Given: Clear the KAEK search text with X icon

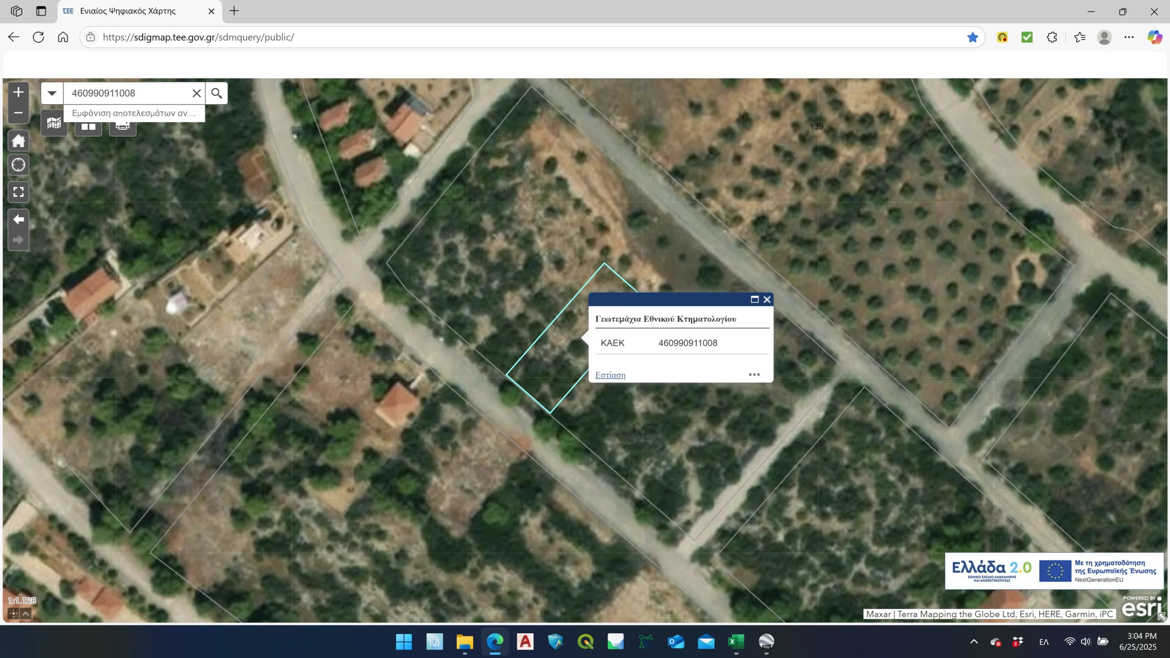Looking at the screenshot, I should [197, 93].
